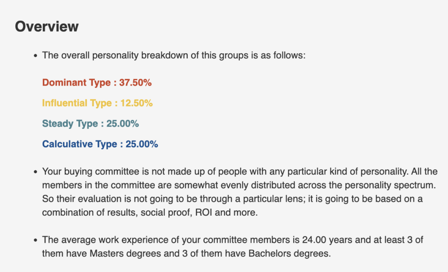Select the Calculative Type : 25.00% line

coord(100,144)
